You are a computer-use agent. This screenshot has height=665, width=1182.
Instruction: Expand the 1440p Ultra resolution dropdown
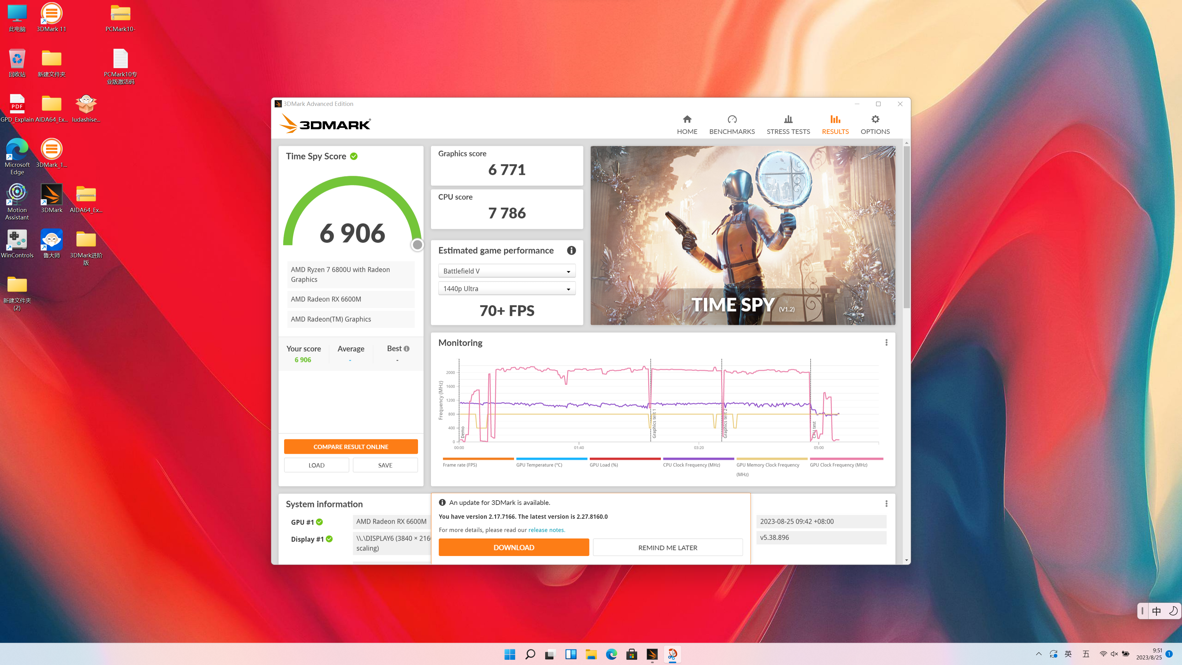point(507,289)
